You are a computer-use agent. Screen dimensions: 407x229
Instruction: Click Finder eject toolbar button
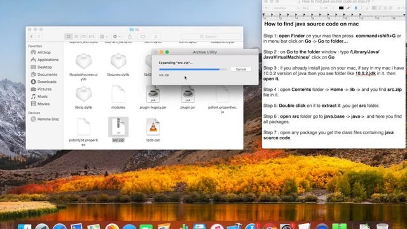coord(155,37)
